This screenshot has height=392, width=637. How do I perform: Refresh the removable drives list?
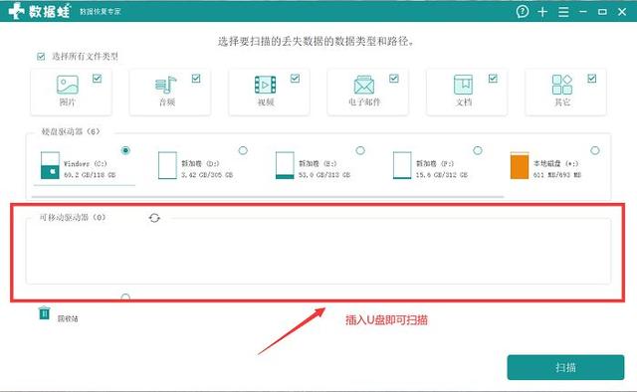tap(154, 218)
